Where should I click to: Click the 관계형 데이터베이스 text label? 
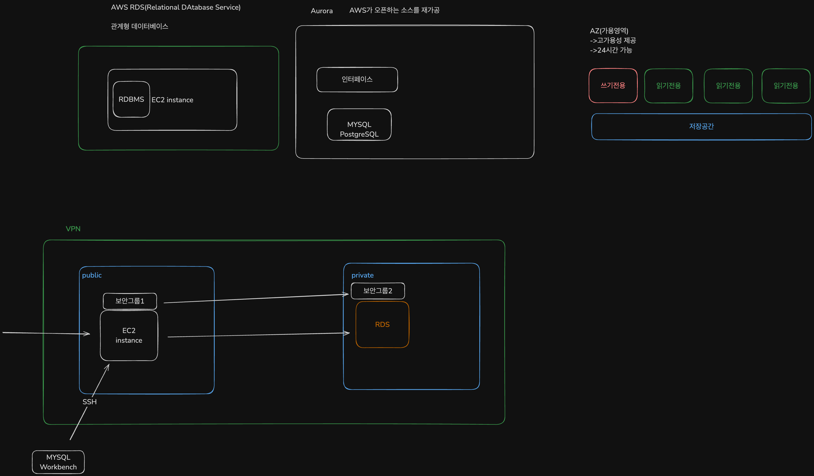pos(139,26)
